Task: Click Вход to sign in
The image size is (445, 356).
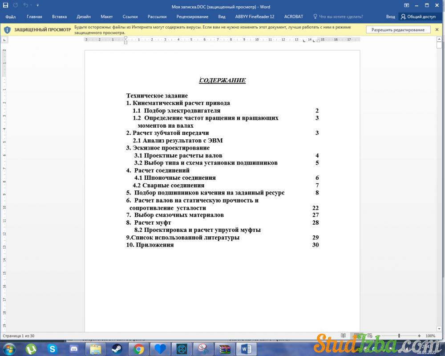Action: click(x=390, y=17)
